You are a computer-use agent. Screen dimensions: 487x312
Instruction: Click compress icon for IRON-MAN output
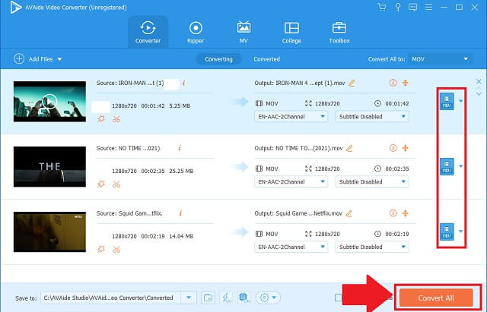406,83
